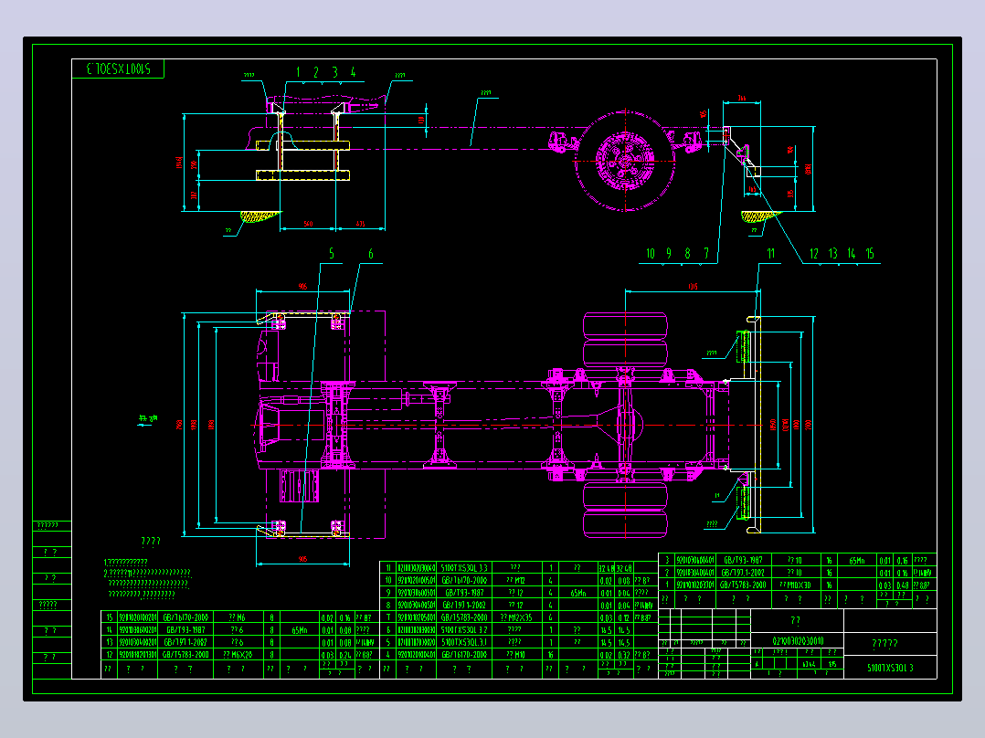985x738 pixels.
Task: Pick the mirrored drawing code box at the sheet corner
Action: click(118, 69)
